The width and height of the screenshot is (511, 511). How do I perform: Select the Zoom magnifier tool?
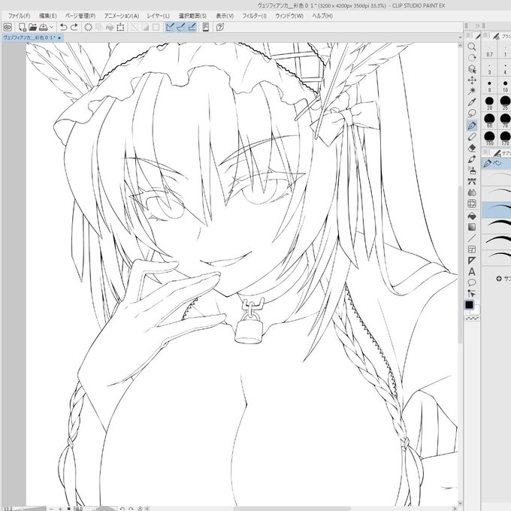point(472,47)
